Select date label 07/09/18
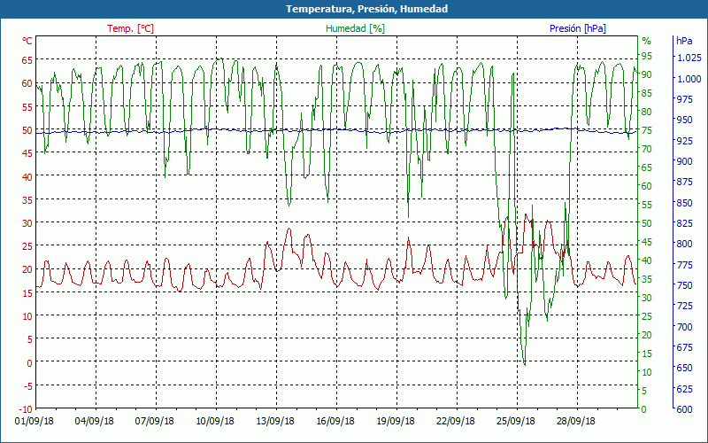Image resolution: width=708 pixels, height=443 pixels. point(154,422)
